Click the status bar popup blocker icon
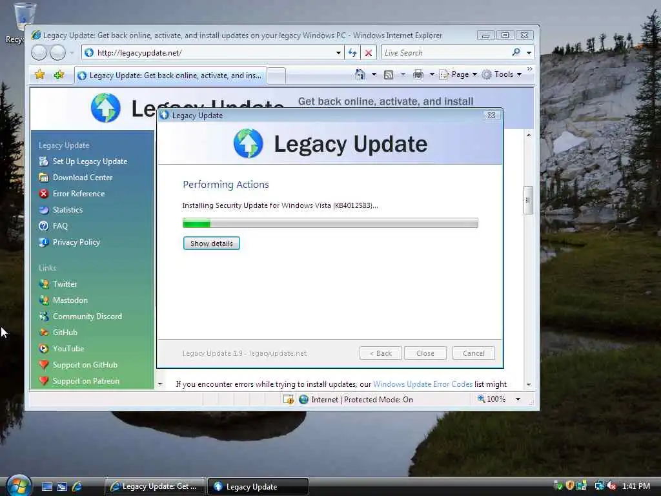The height and width of the screenshot is (496, 661). pos(289,399)
